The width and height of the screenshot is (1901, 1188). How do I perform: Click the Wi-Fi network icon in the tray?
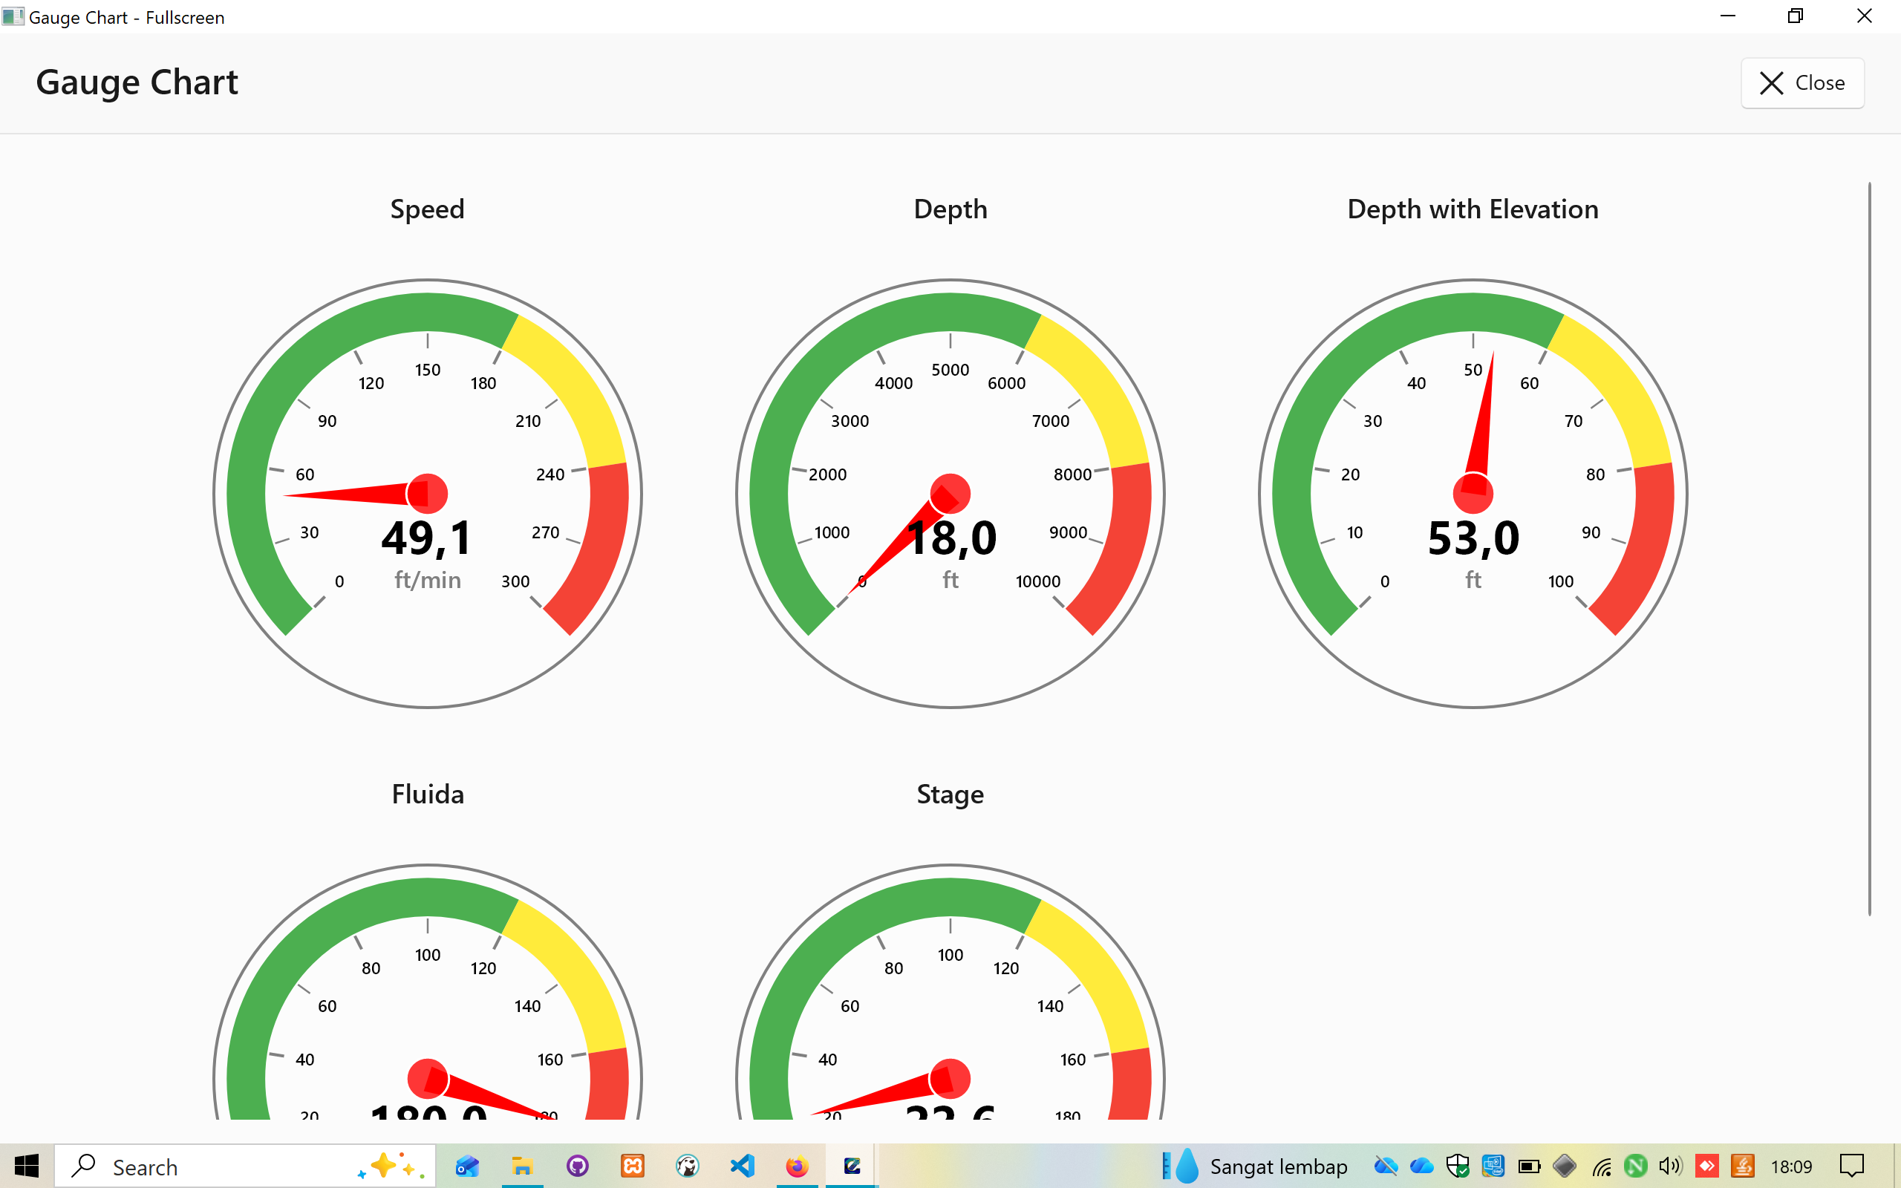click(1602, 1166)
